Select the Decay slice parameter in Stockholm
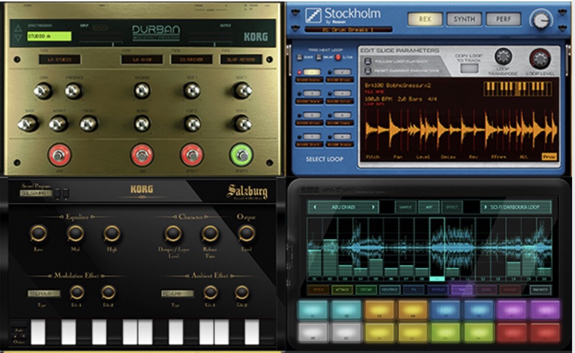This screenshot has height=353, width=575. click(x=448, y=157)
